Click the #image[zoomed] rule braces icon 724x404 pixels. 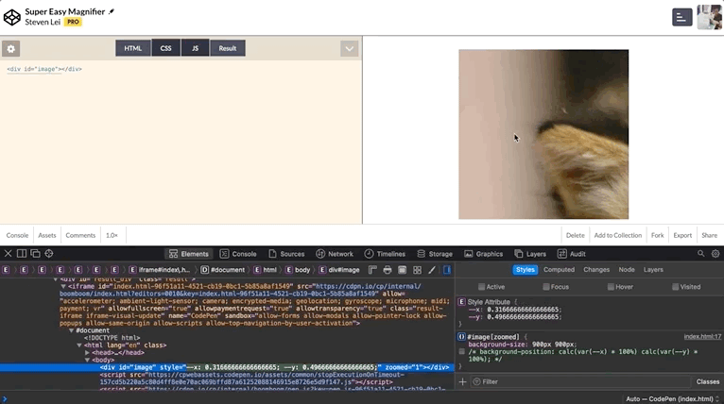click(x=461, y=337)
